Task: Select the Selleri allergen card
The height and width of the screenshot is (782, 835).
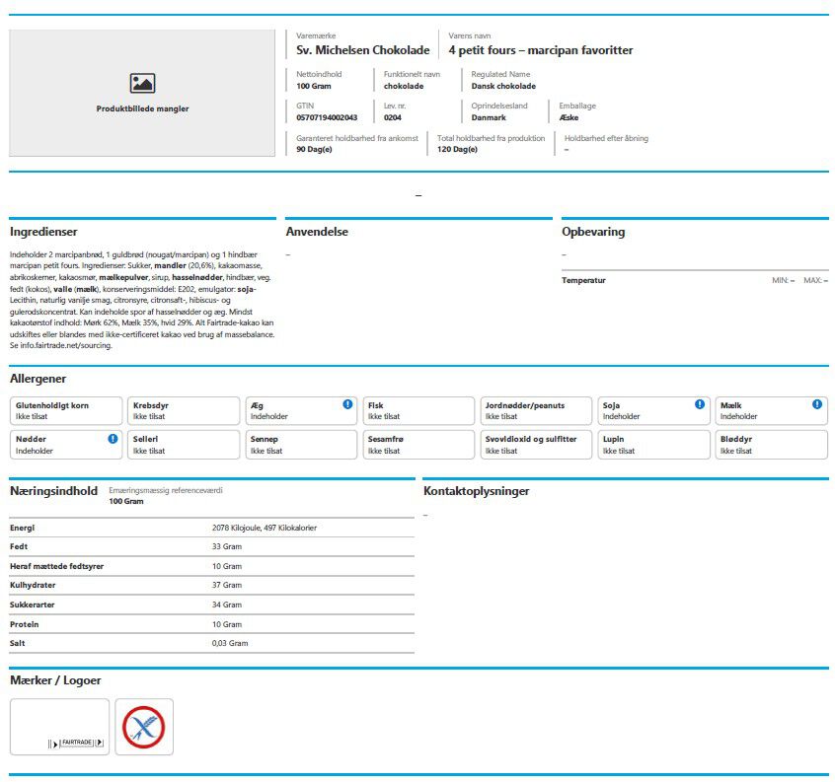Action: (184, 445)
